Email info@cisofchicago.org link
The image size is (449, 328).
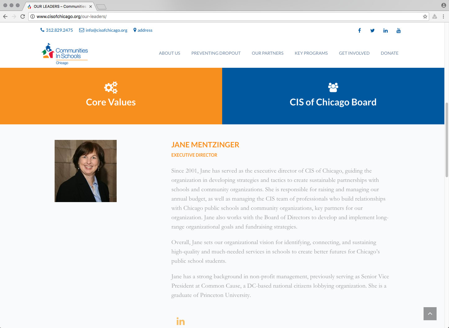[x=106, y=30]
